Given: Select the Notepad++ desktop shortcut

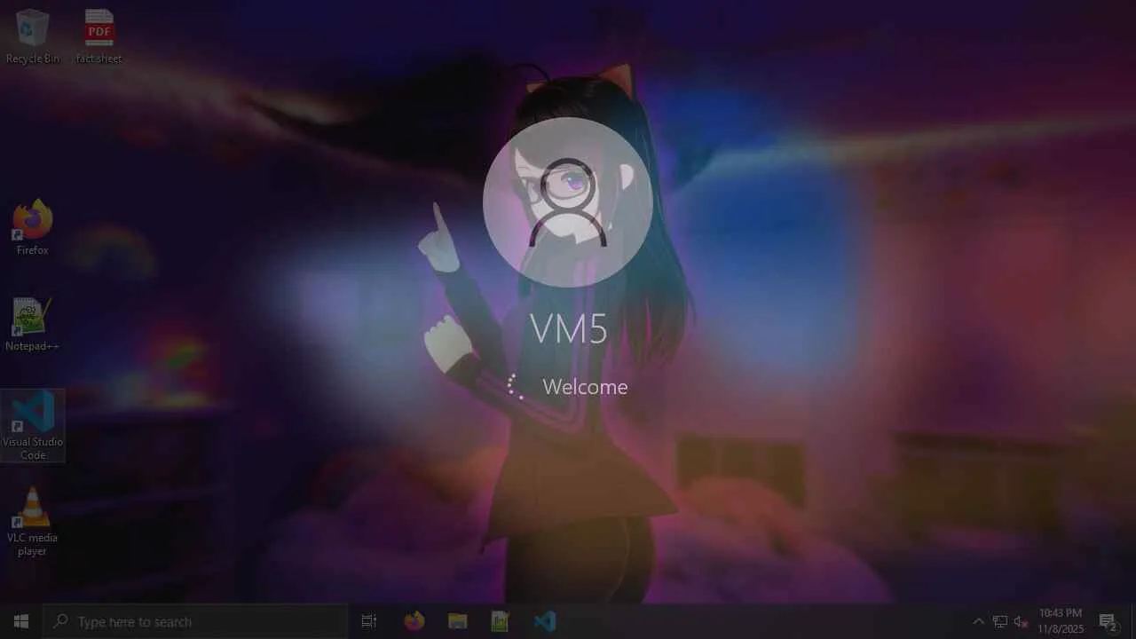Looking at the screenshot, I should click(33, 324).
